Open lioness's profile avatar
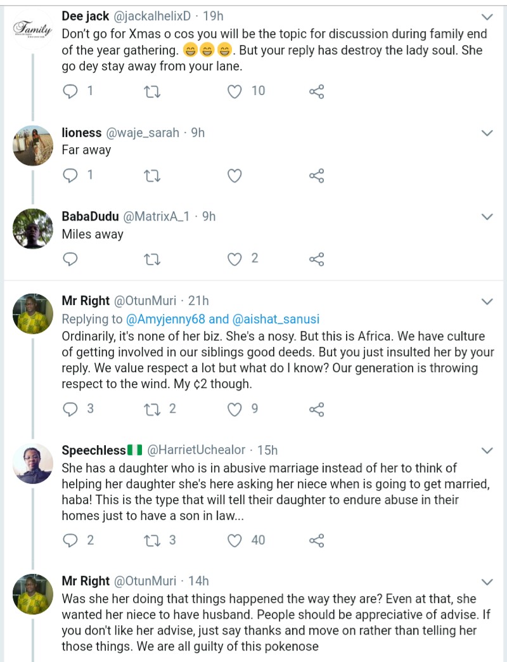 coord(33,146)
